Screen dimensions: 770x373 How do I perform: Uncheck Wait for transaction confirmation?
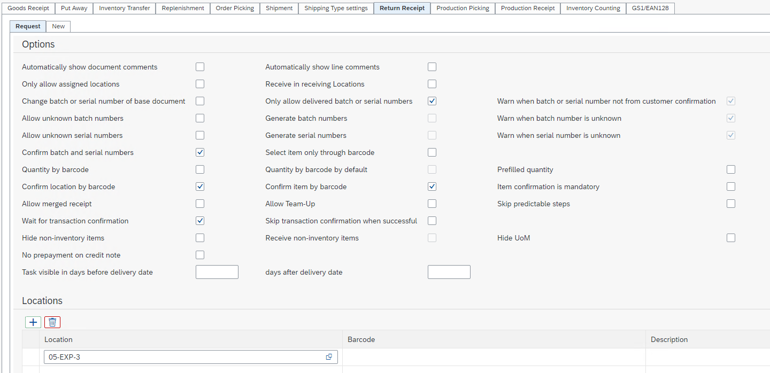(x=200, y=221)
